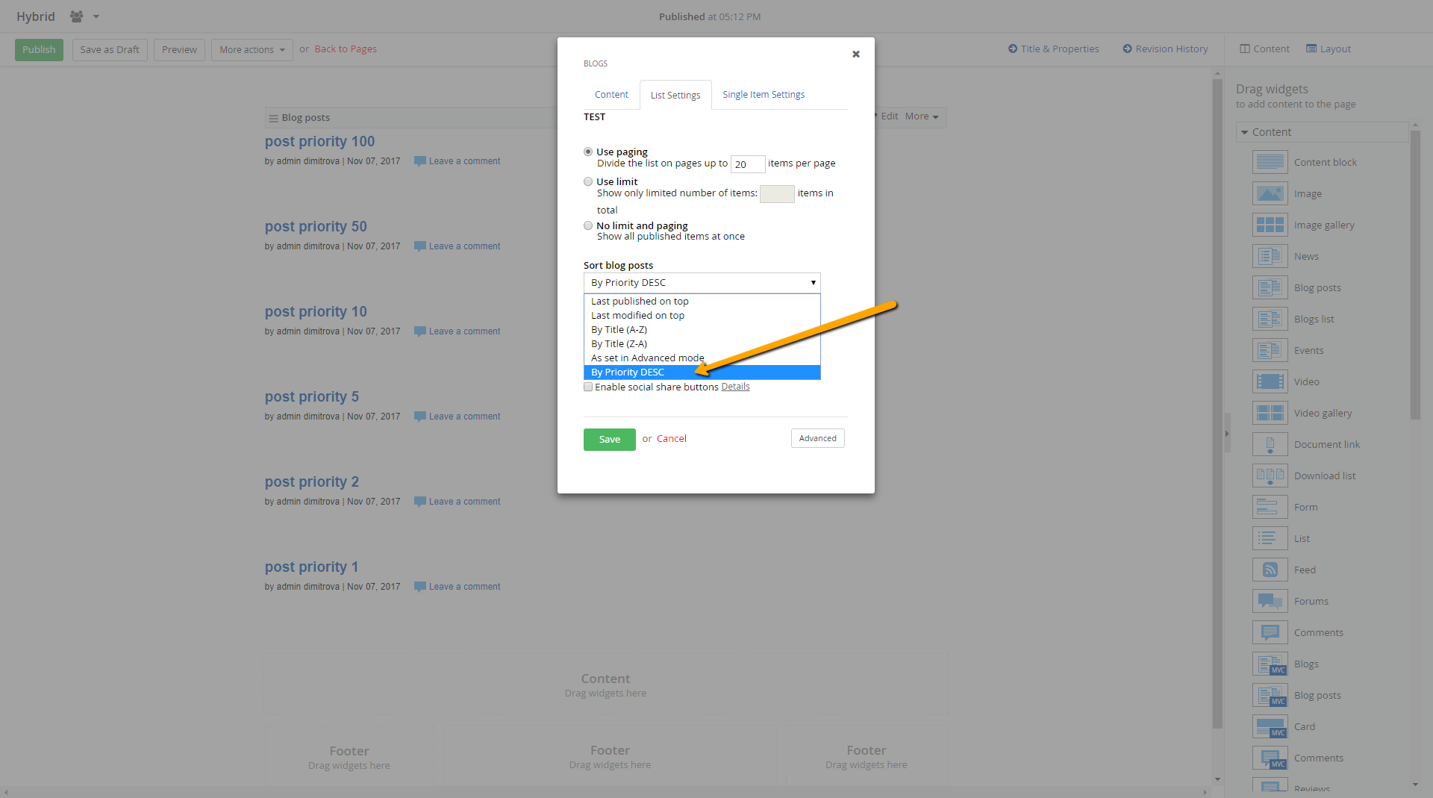Choose By Title (A-Z) sort option
This screenshot has height=798, width=1433.
click(x=702, y=329)
